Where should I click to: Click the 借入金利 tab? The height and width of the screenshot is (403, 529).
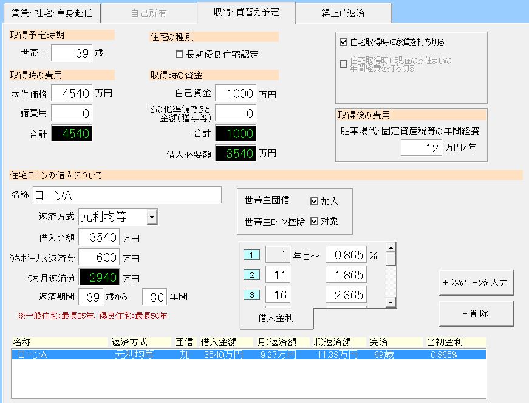pyautogui.click(x=276, y=317)
